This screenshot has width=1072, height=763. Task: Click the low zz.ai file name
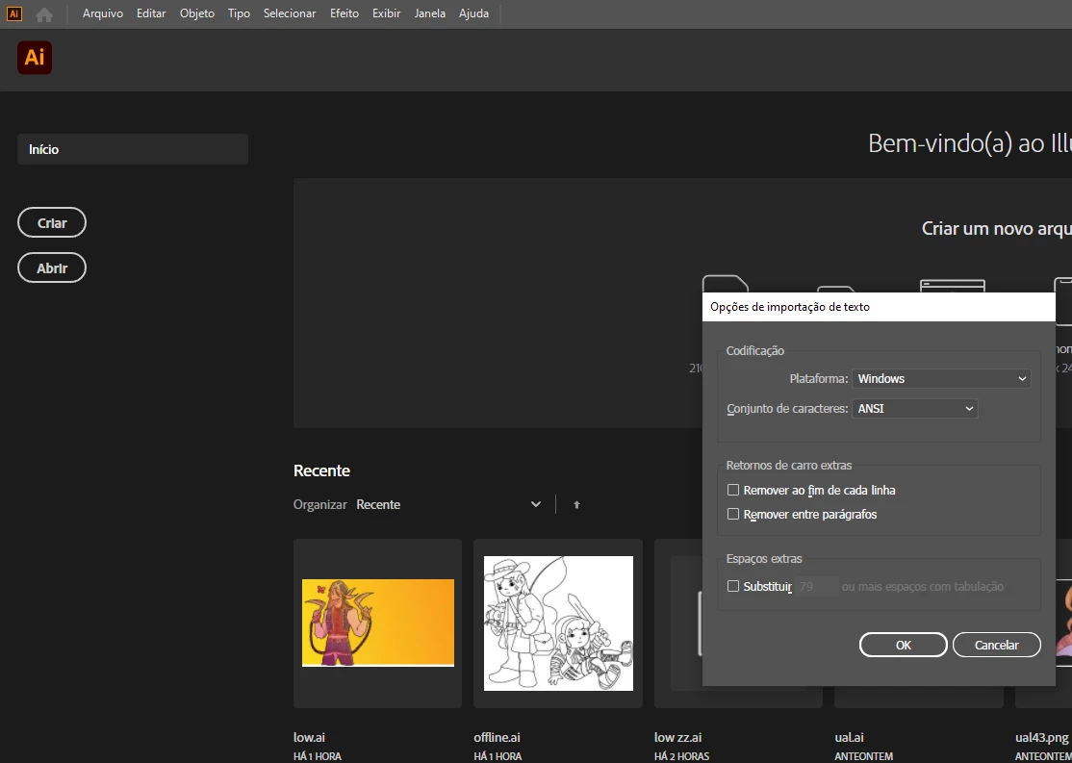tap(678, 738)
